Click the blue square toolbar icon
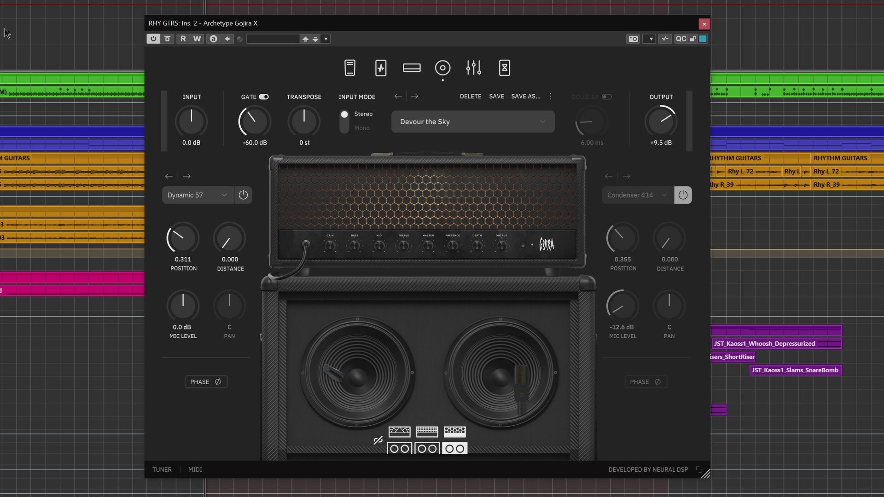884x497 pixels. [703, 39]
